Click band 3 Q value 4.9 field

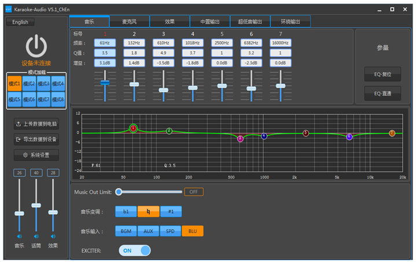(x=163, y=53)
